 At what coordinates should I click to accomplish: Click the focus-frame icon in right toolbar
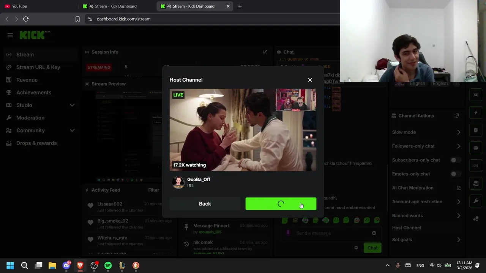pos(476,95)
